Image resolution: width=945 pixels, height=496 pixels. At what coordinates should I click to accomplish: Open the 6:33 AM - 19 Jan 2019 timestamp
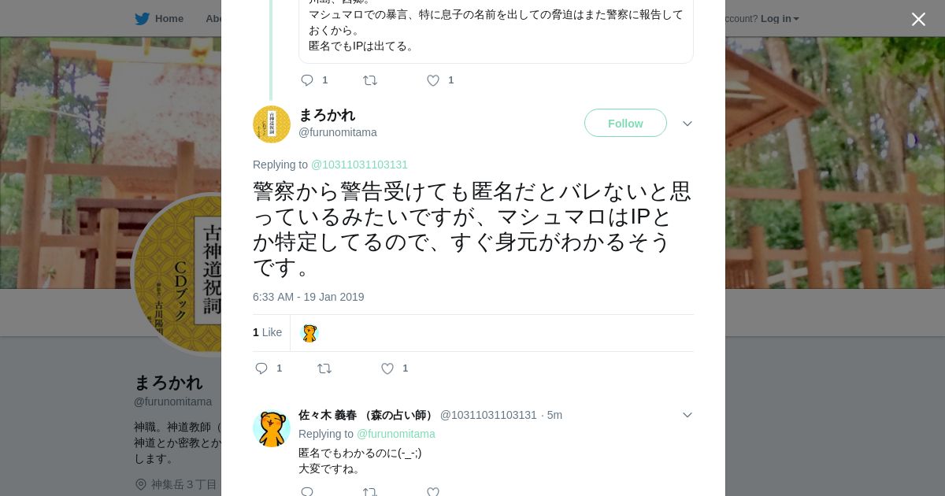(309, 297)
